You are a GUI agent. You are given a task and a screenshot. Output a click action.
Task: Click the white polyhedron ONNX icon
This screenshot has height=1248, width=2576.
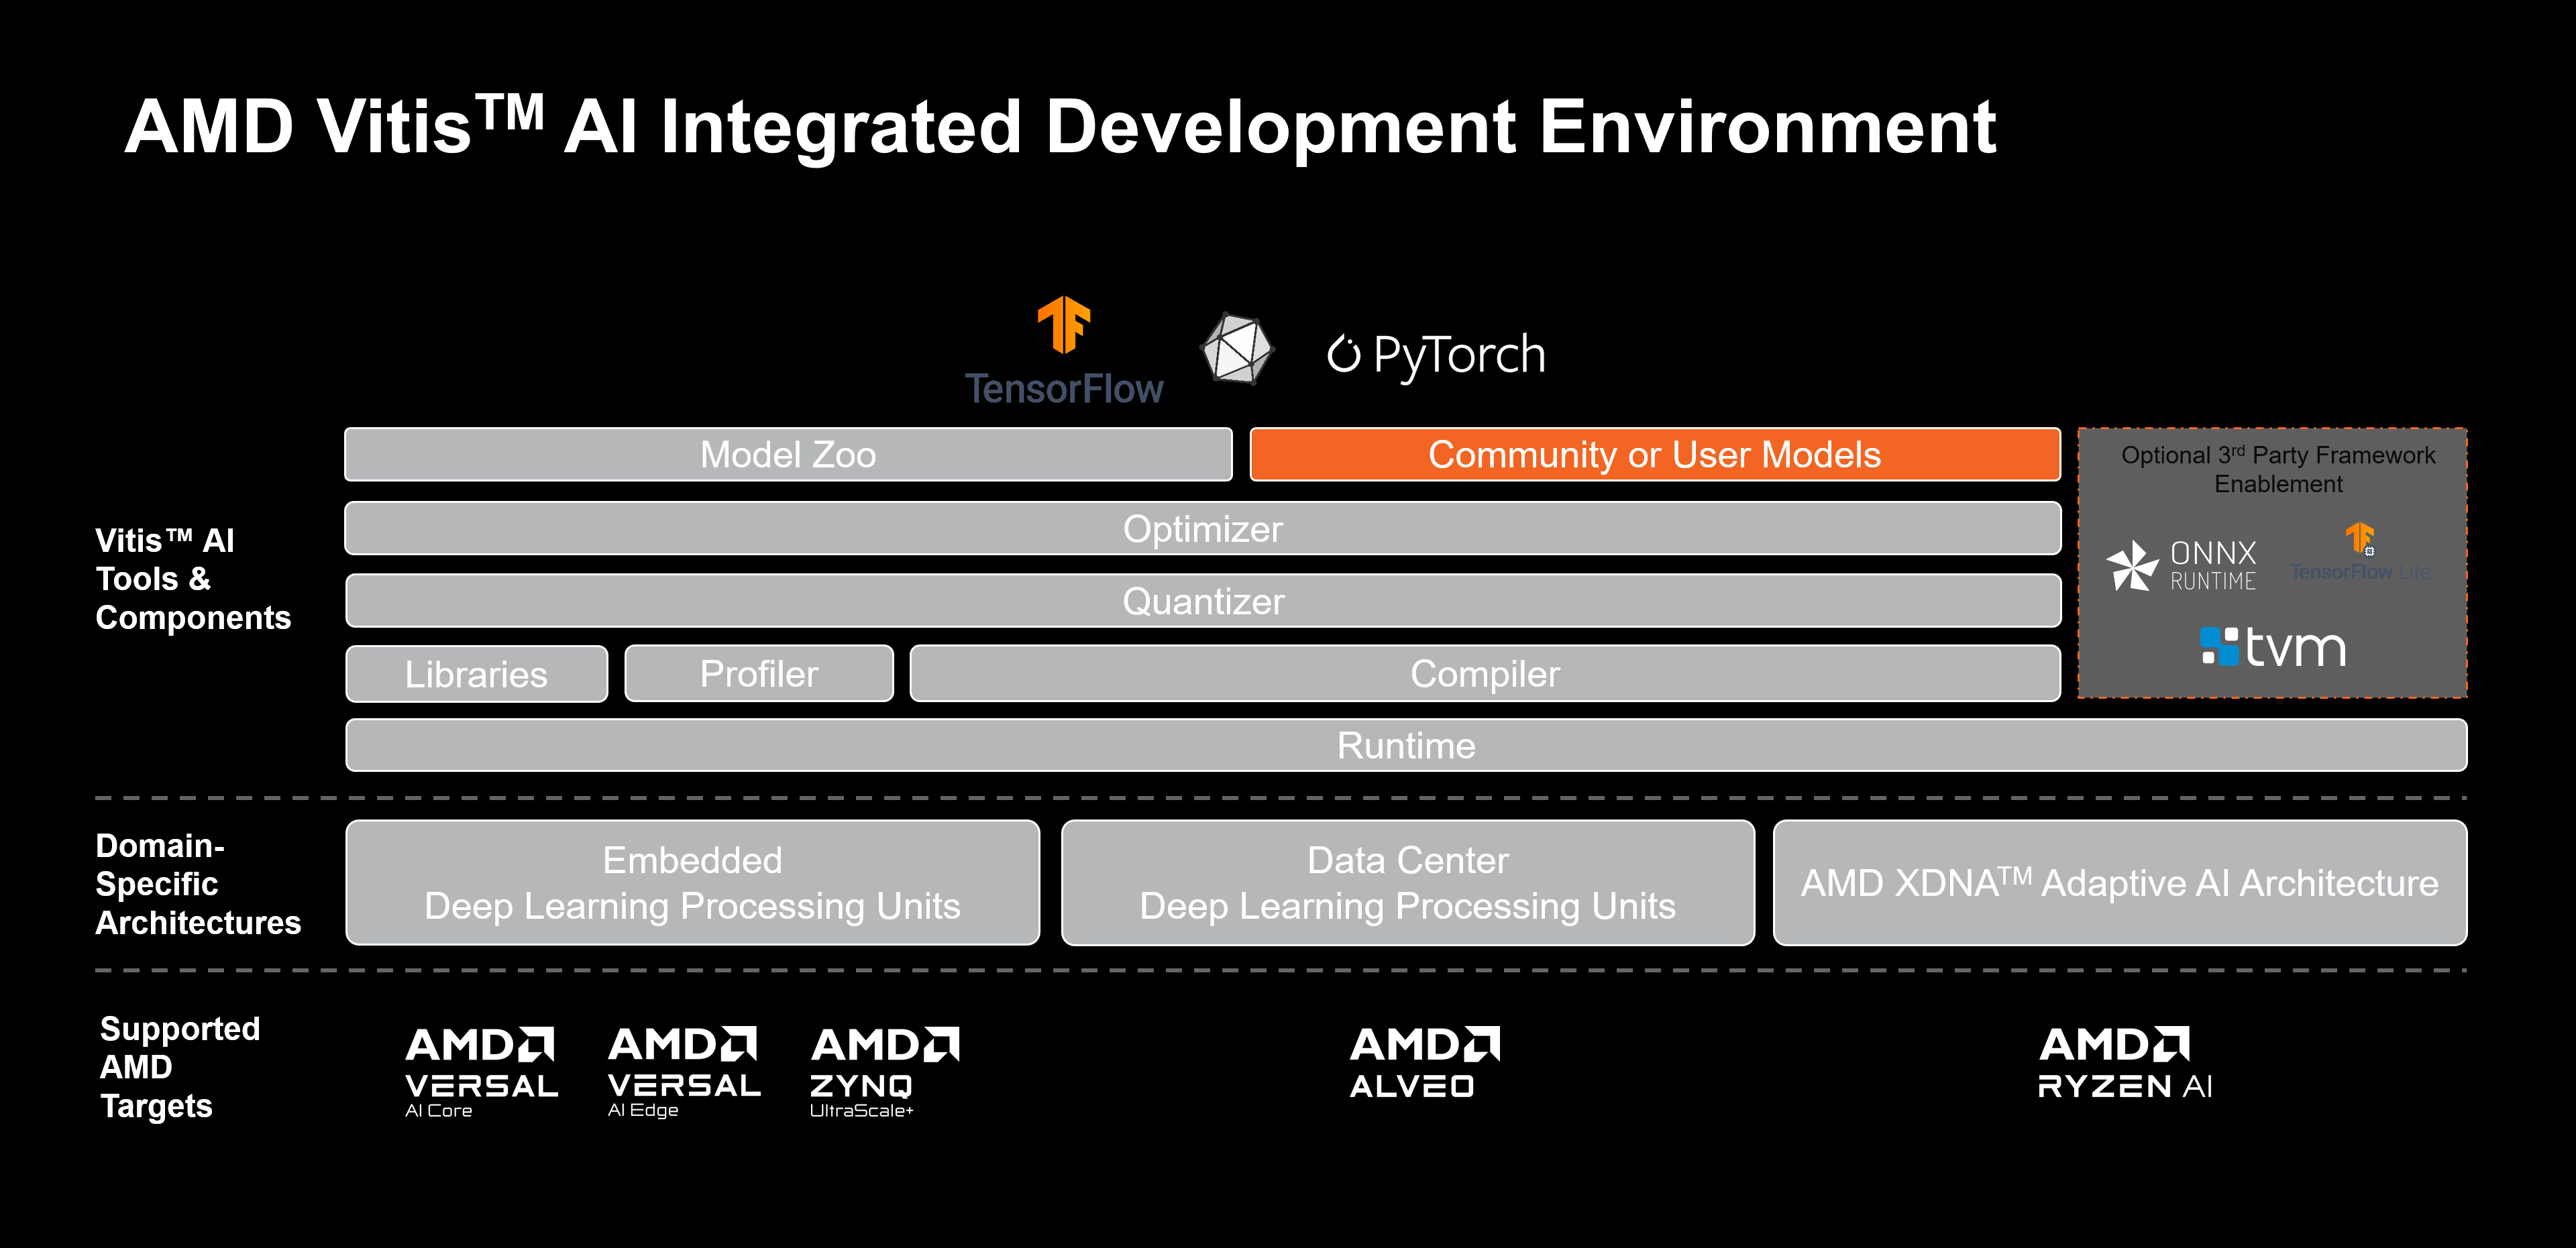1237,349
